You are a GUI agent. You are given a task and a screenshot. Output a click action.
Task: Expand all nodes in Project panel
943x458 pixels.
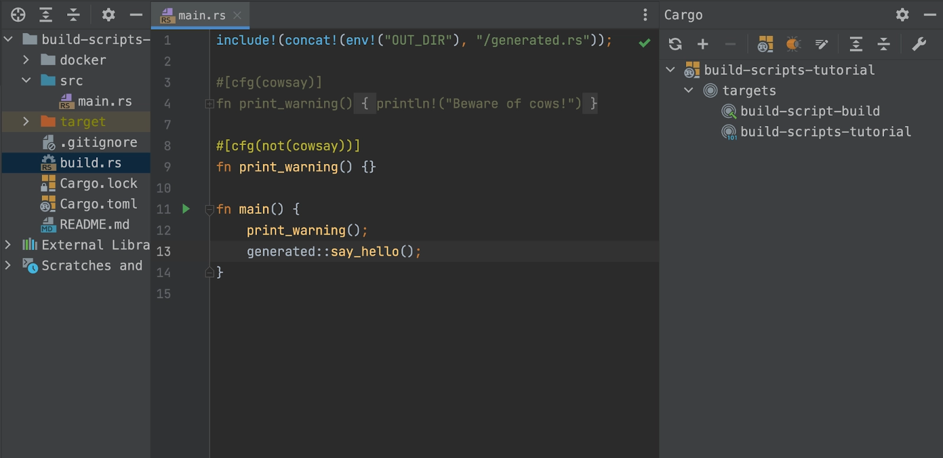click(46, 15)
